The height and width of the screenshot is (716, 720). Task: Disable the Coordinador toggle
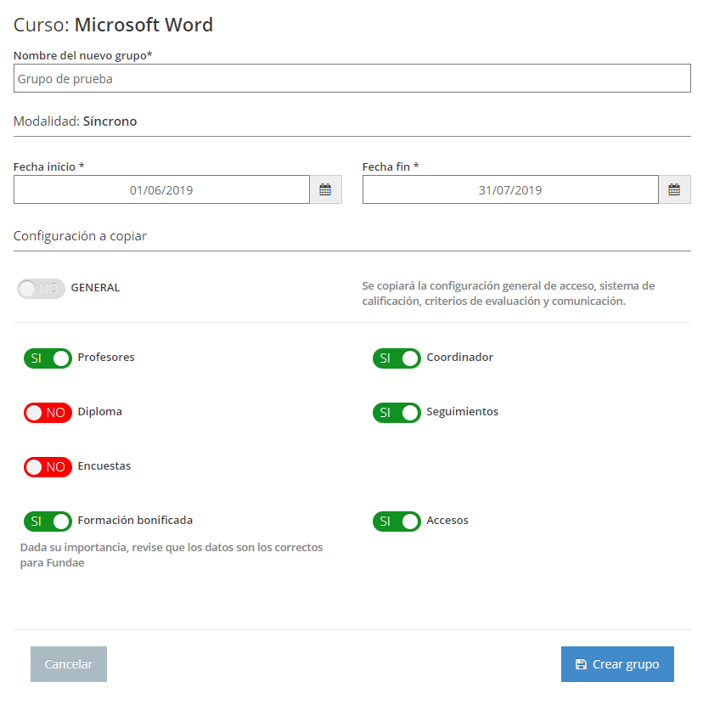(x=397, y=358)
